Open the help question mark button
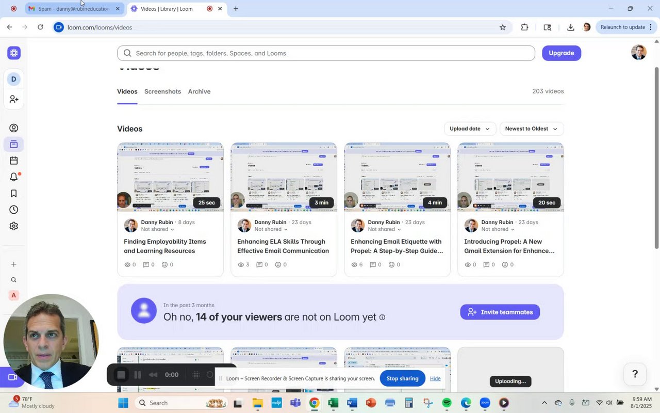This screenshot has height=413, width=660. [635, 374]
